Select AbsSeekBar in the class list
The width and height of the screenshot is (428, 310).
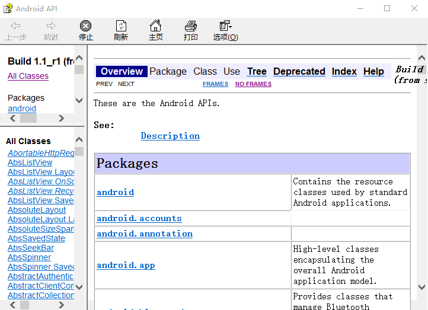tap(31, 248)
